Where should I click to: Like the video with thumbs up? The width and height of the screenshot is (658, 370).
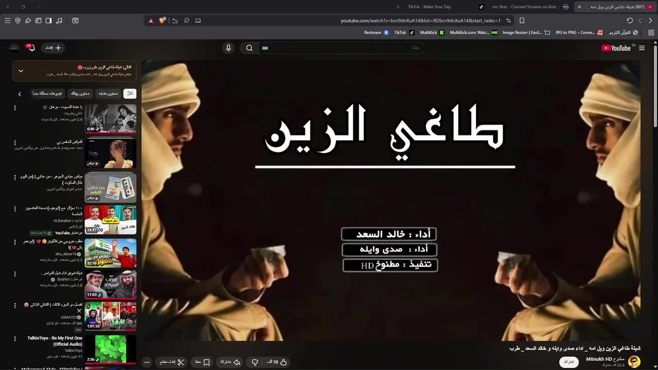click(278, 362)
